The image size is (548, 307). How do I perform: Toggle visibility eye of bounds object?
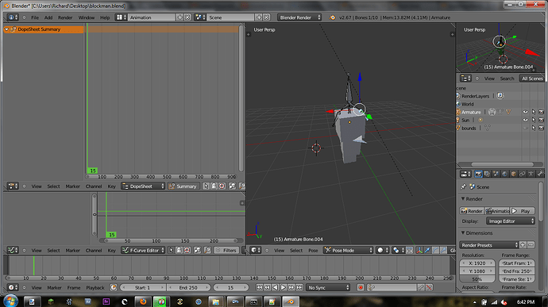tap(525, 129)
